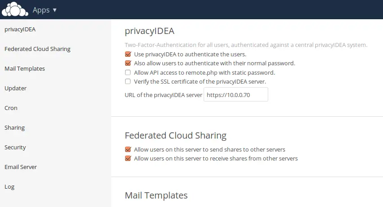Click the privacyIDEA server URL field
This screenshot has height=207, width=383.
point(236,94)
